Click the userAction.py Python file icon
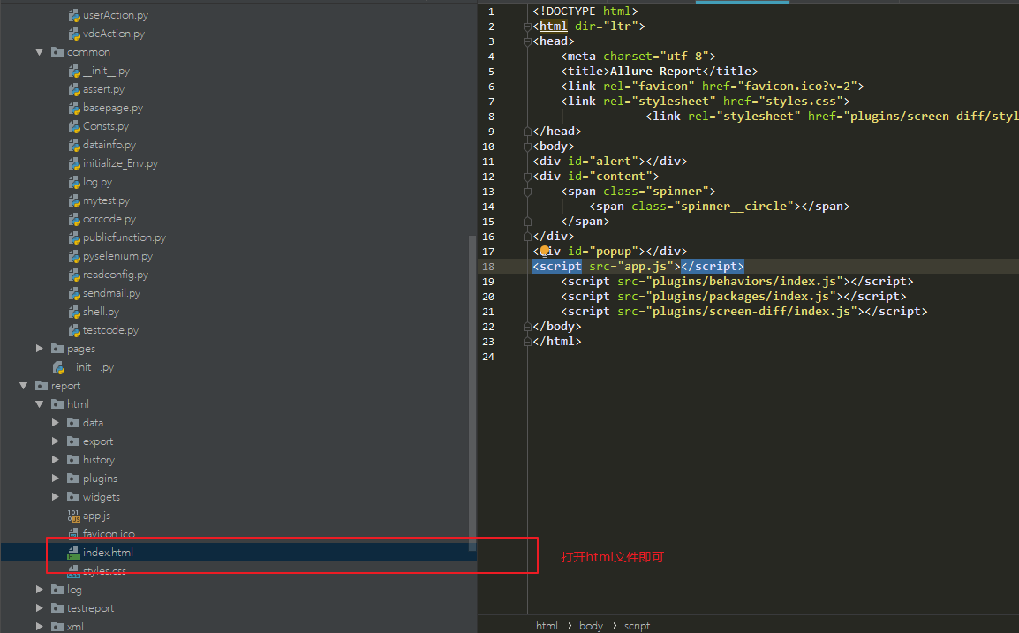 point(74,15)
